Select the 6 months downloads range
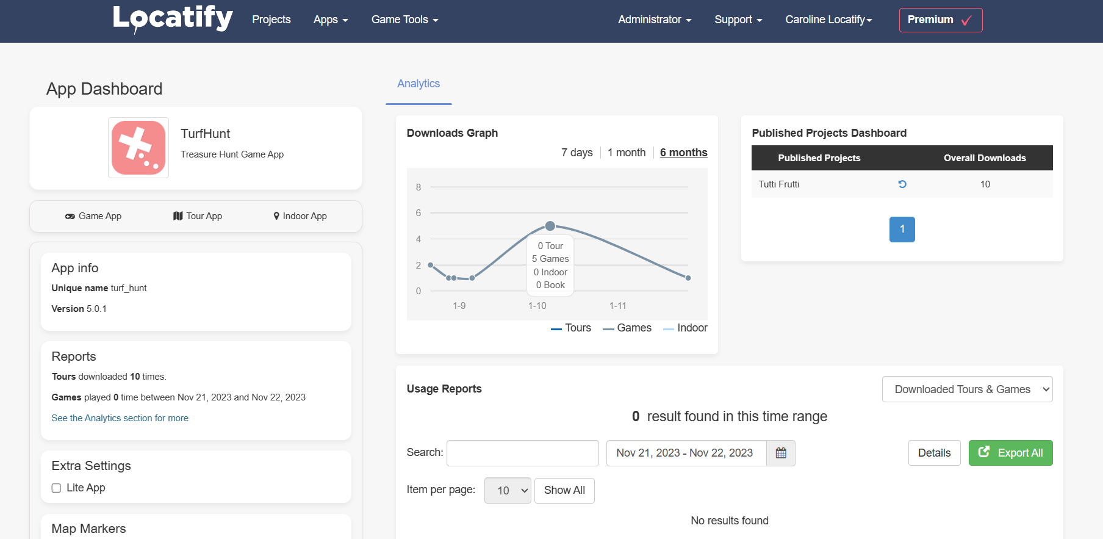 (684, 153)
